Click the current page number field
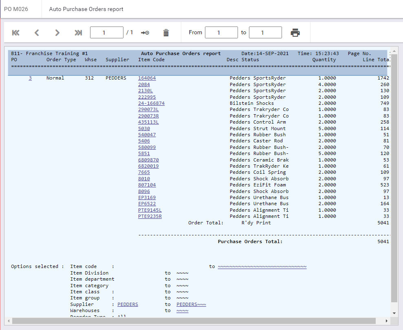 [x=107, y=32]
